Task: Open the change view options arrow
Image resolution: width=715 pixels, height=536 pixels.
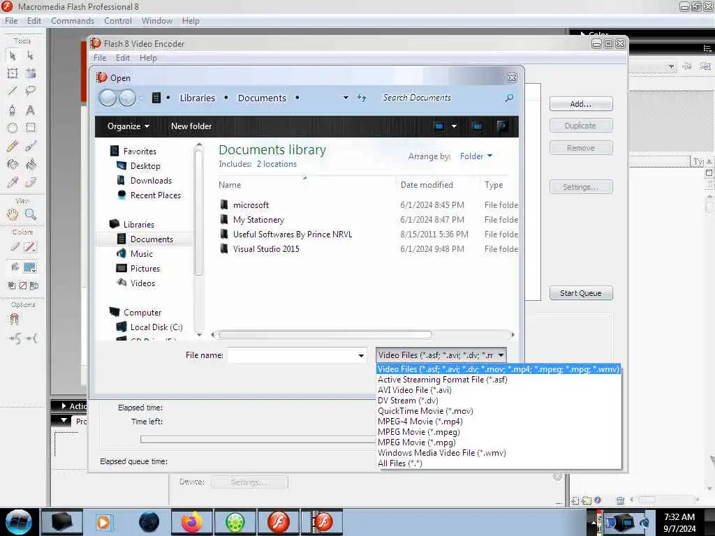Action: tap(454, 126)
